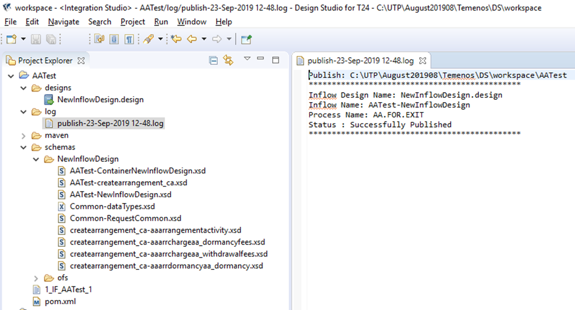
Task: Click the Last Edit Location arrow icon
Action: [176, 39]
